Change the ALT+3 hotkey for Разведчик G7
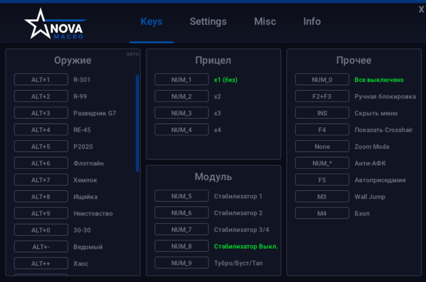Screen dimensions: 426x282 (41, 113)
